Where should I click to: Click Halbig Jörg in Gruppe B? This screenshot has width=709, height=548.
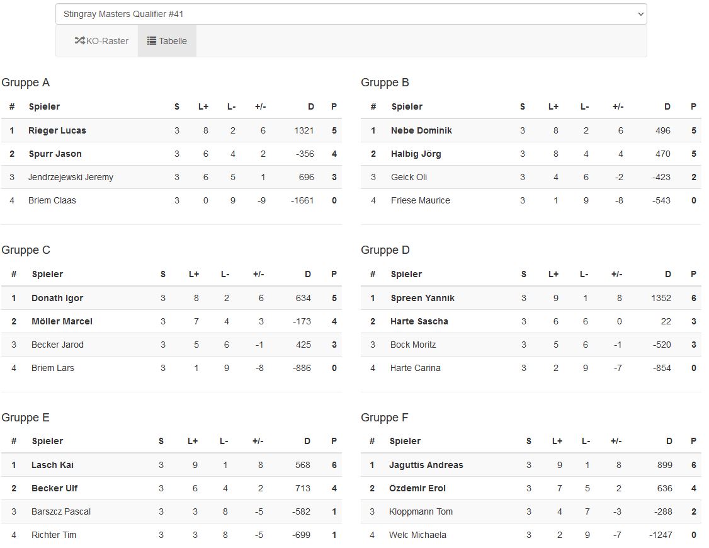[x=416, y=154]
